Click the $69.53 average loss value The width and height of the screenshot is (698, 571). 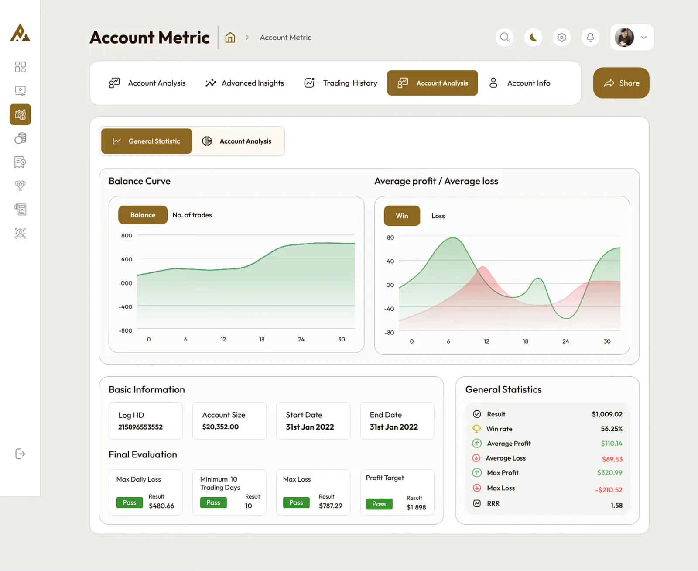[x=612, y=459]
